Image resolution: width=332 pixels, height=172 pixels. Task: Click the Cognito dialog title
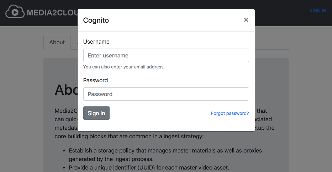pos(96,20)
